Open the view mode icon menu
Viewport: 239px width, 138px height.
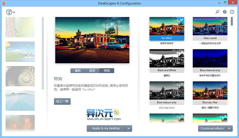(9, 12)
